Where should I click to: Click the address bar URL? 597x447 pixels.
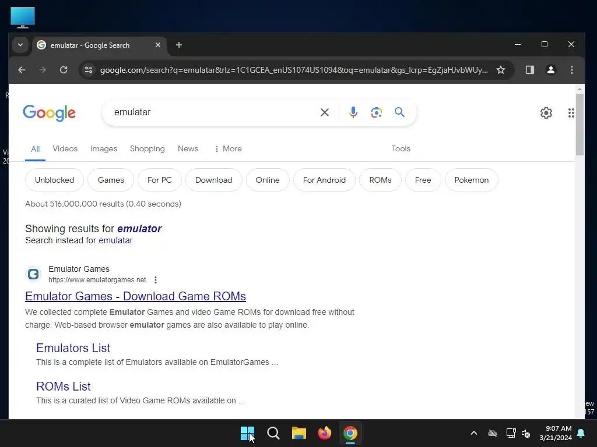[x=294, y=70]
